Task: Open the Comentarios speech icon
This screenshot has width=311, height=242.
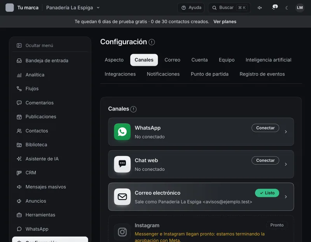Action: click(x=19, y=103)
